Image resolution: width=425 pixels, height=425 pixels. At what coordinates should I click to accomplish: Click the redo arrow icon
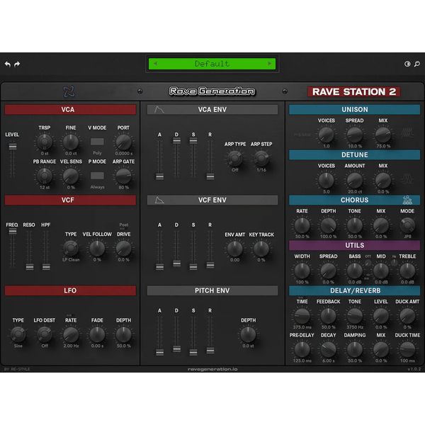tap(17, 64)
